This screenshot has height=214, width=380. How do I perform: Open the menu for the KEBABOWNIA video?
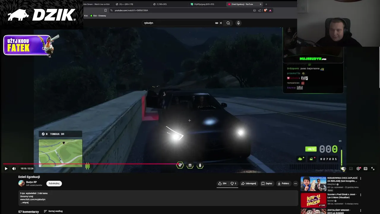click(361, 178)
